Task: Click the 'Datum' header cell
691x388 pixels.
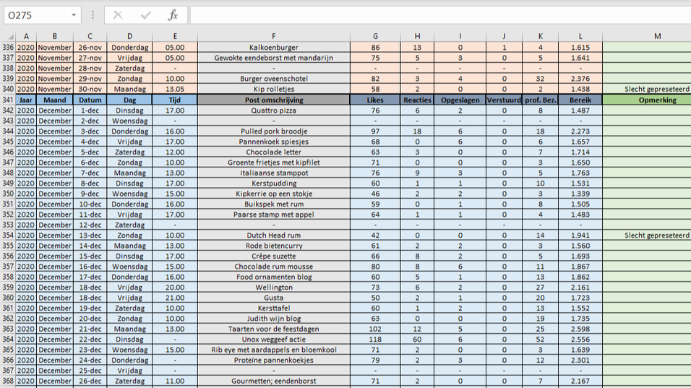Action: pos(90,100)
